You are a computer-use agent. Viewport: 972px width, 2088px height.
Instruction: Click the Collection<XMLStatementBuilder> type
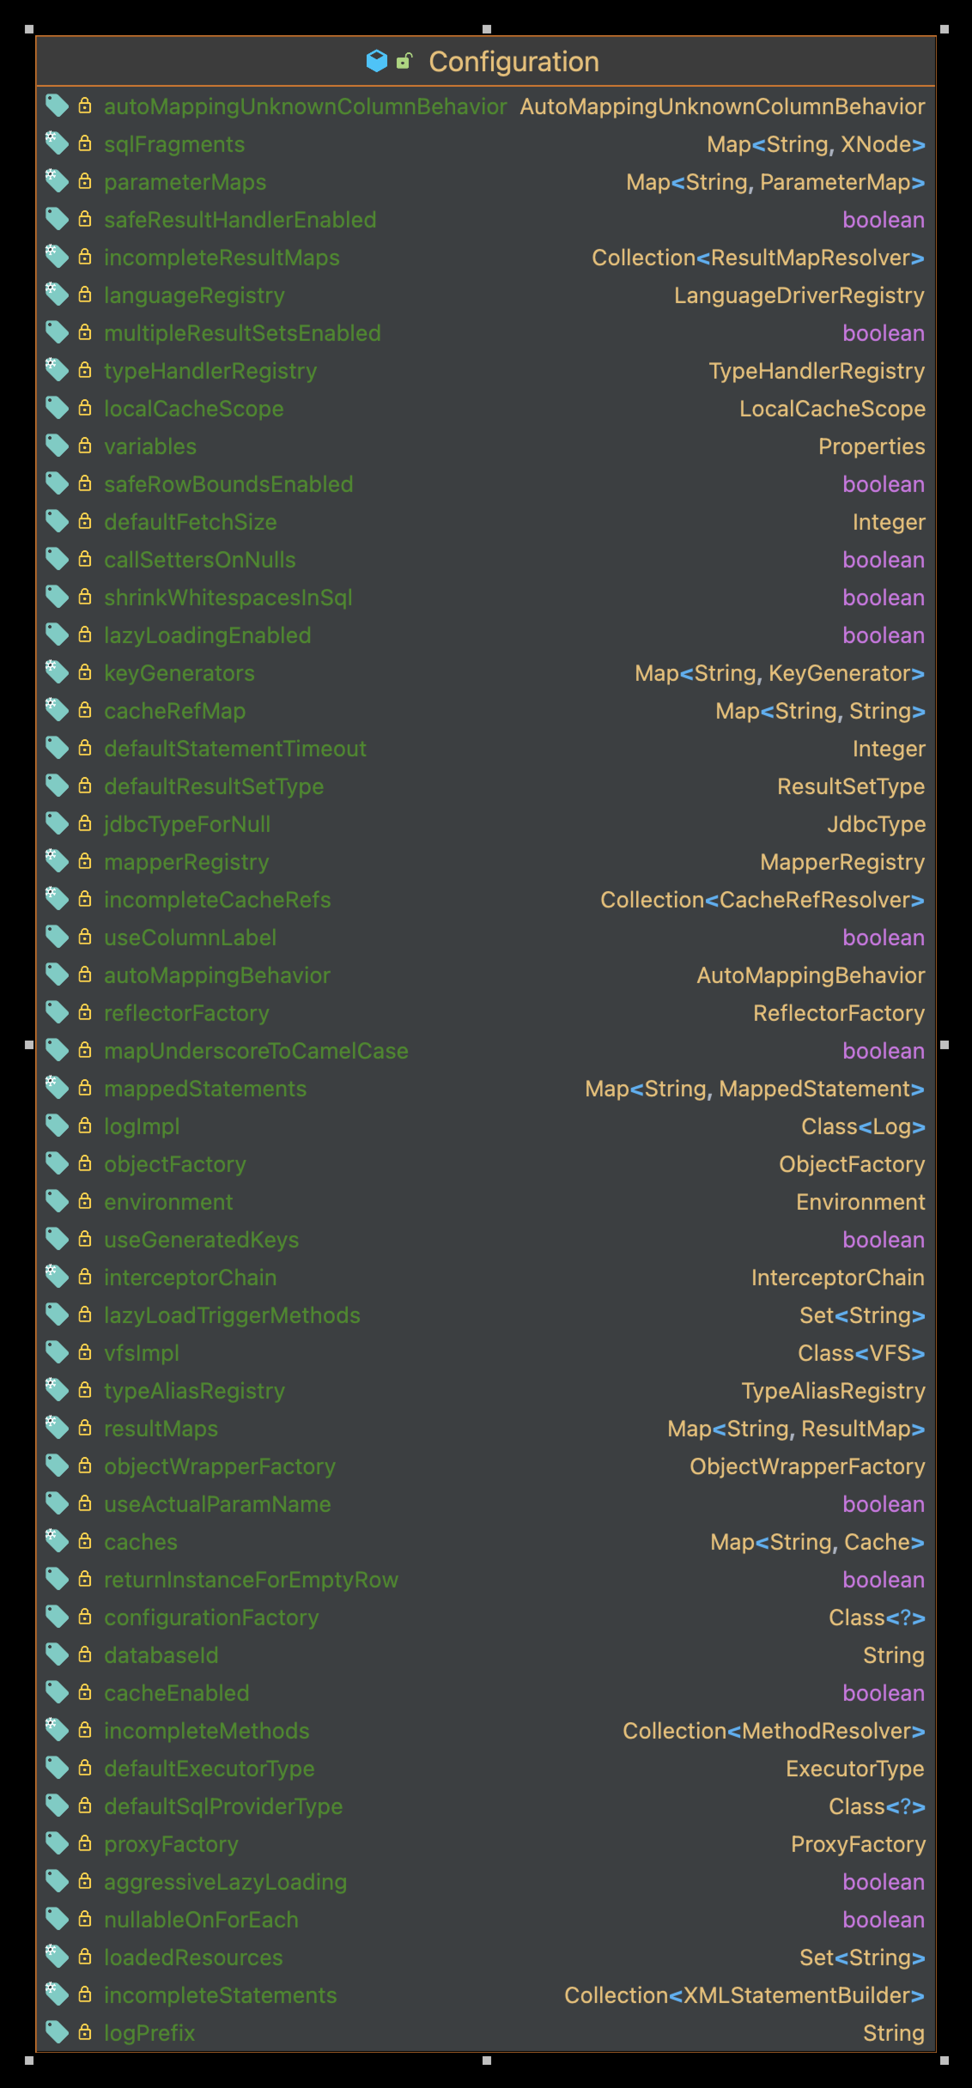(745, 1995)
